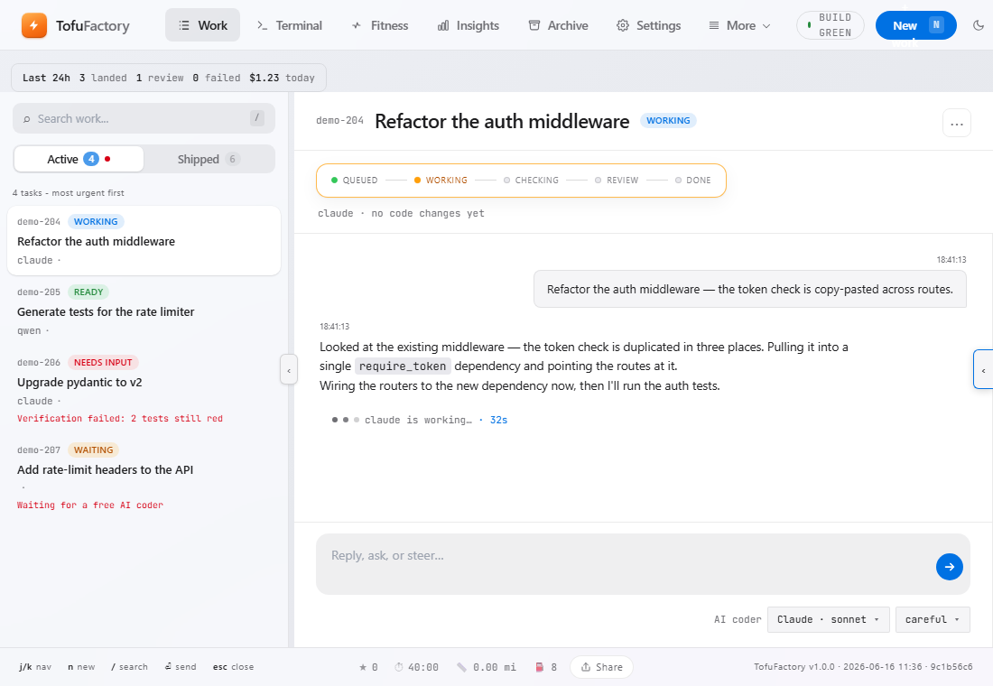Image resolution: width=993 pixels, height=686 pixels.
Task: Click the TofuFactory lightning bolt logo
Action: 34,25
